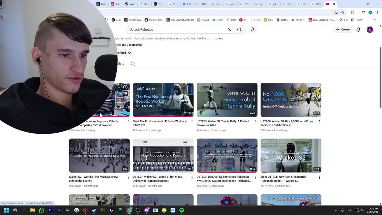This screenshot has height=215, width=382.
Task: Open options for Meet UBTECH New-Gen video
Action: 320,177
